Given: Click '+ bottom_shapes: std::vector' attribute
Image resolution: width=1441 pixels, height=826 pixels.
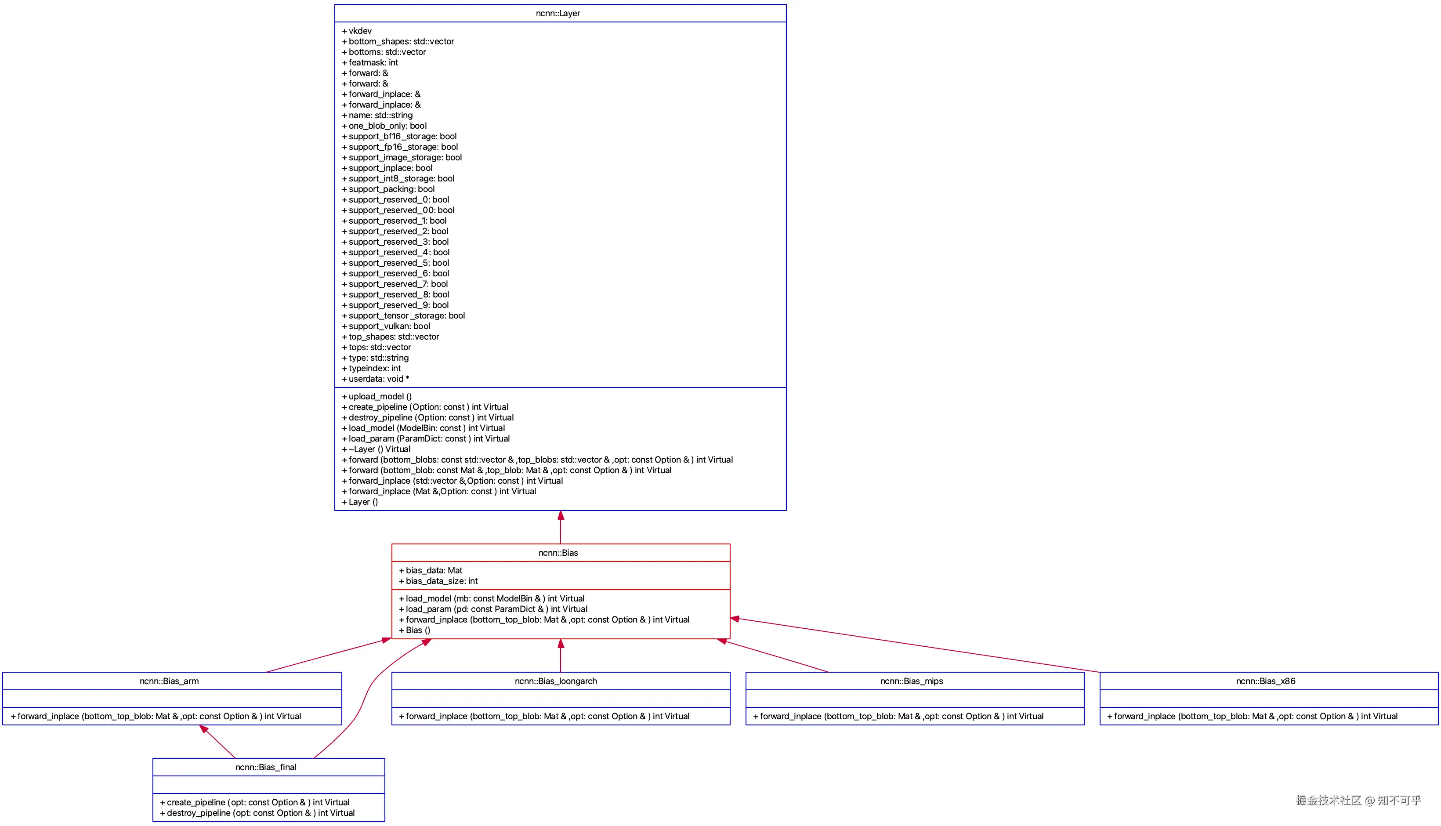Looking at the screenshot, I should click(398, 41).
